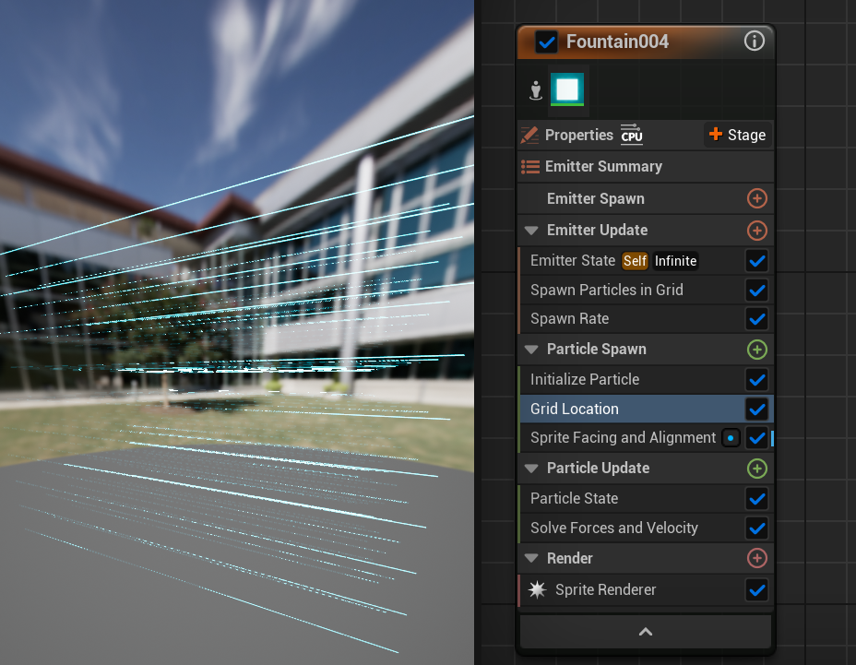Click the Self tag on Emitter State
The height and width of the screenshot is (665, 856).
[635, 261]
